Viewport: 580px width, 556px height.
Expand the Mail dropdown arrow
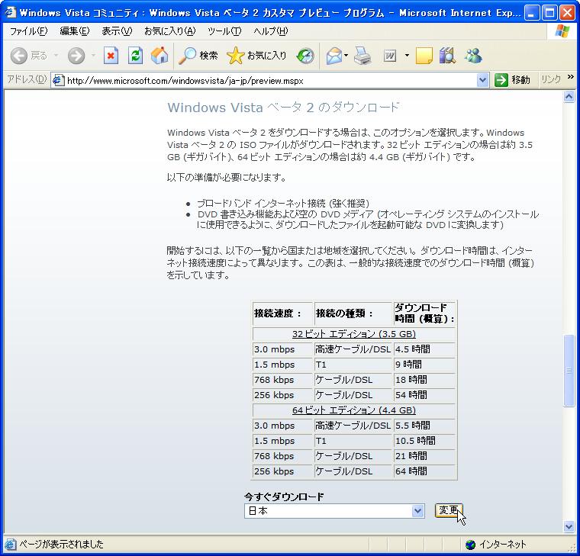[x=346, y=56]
